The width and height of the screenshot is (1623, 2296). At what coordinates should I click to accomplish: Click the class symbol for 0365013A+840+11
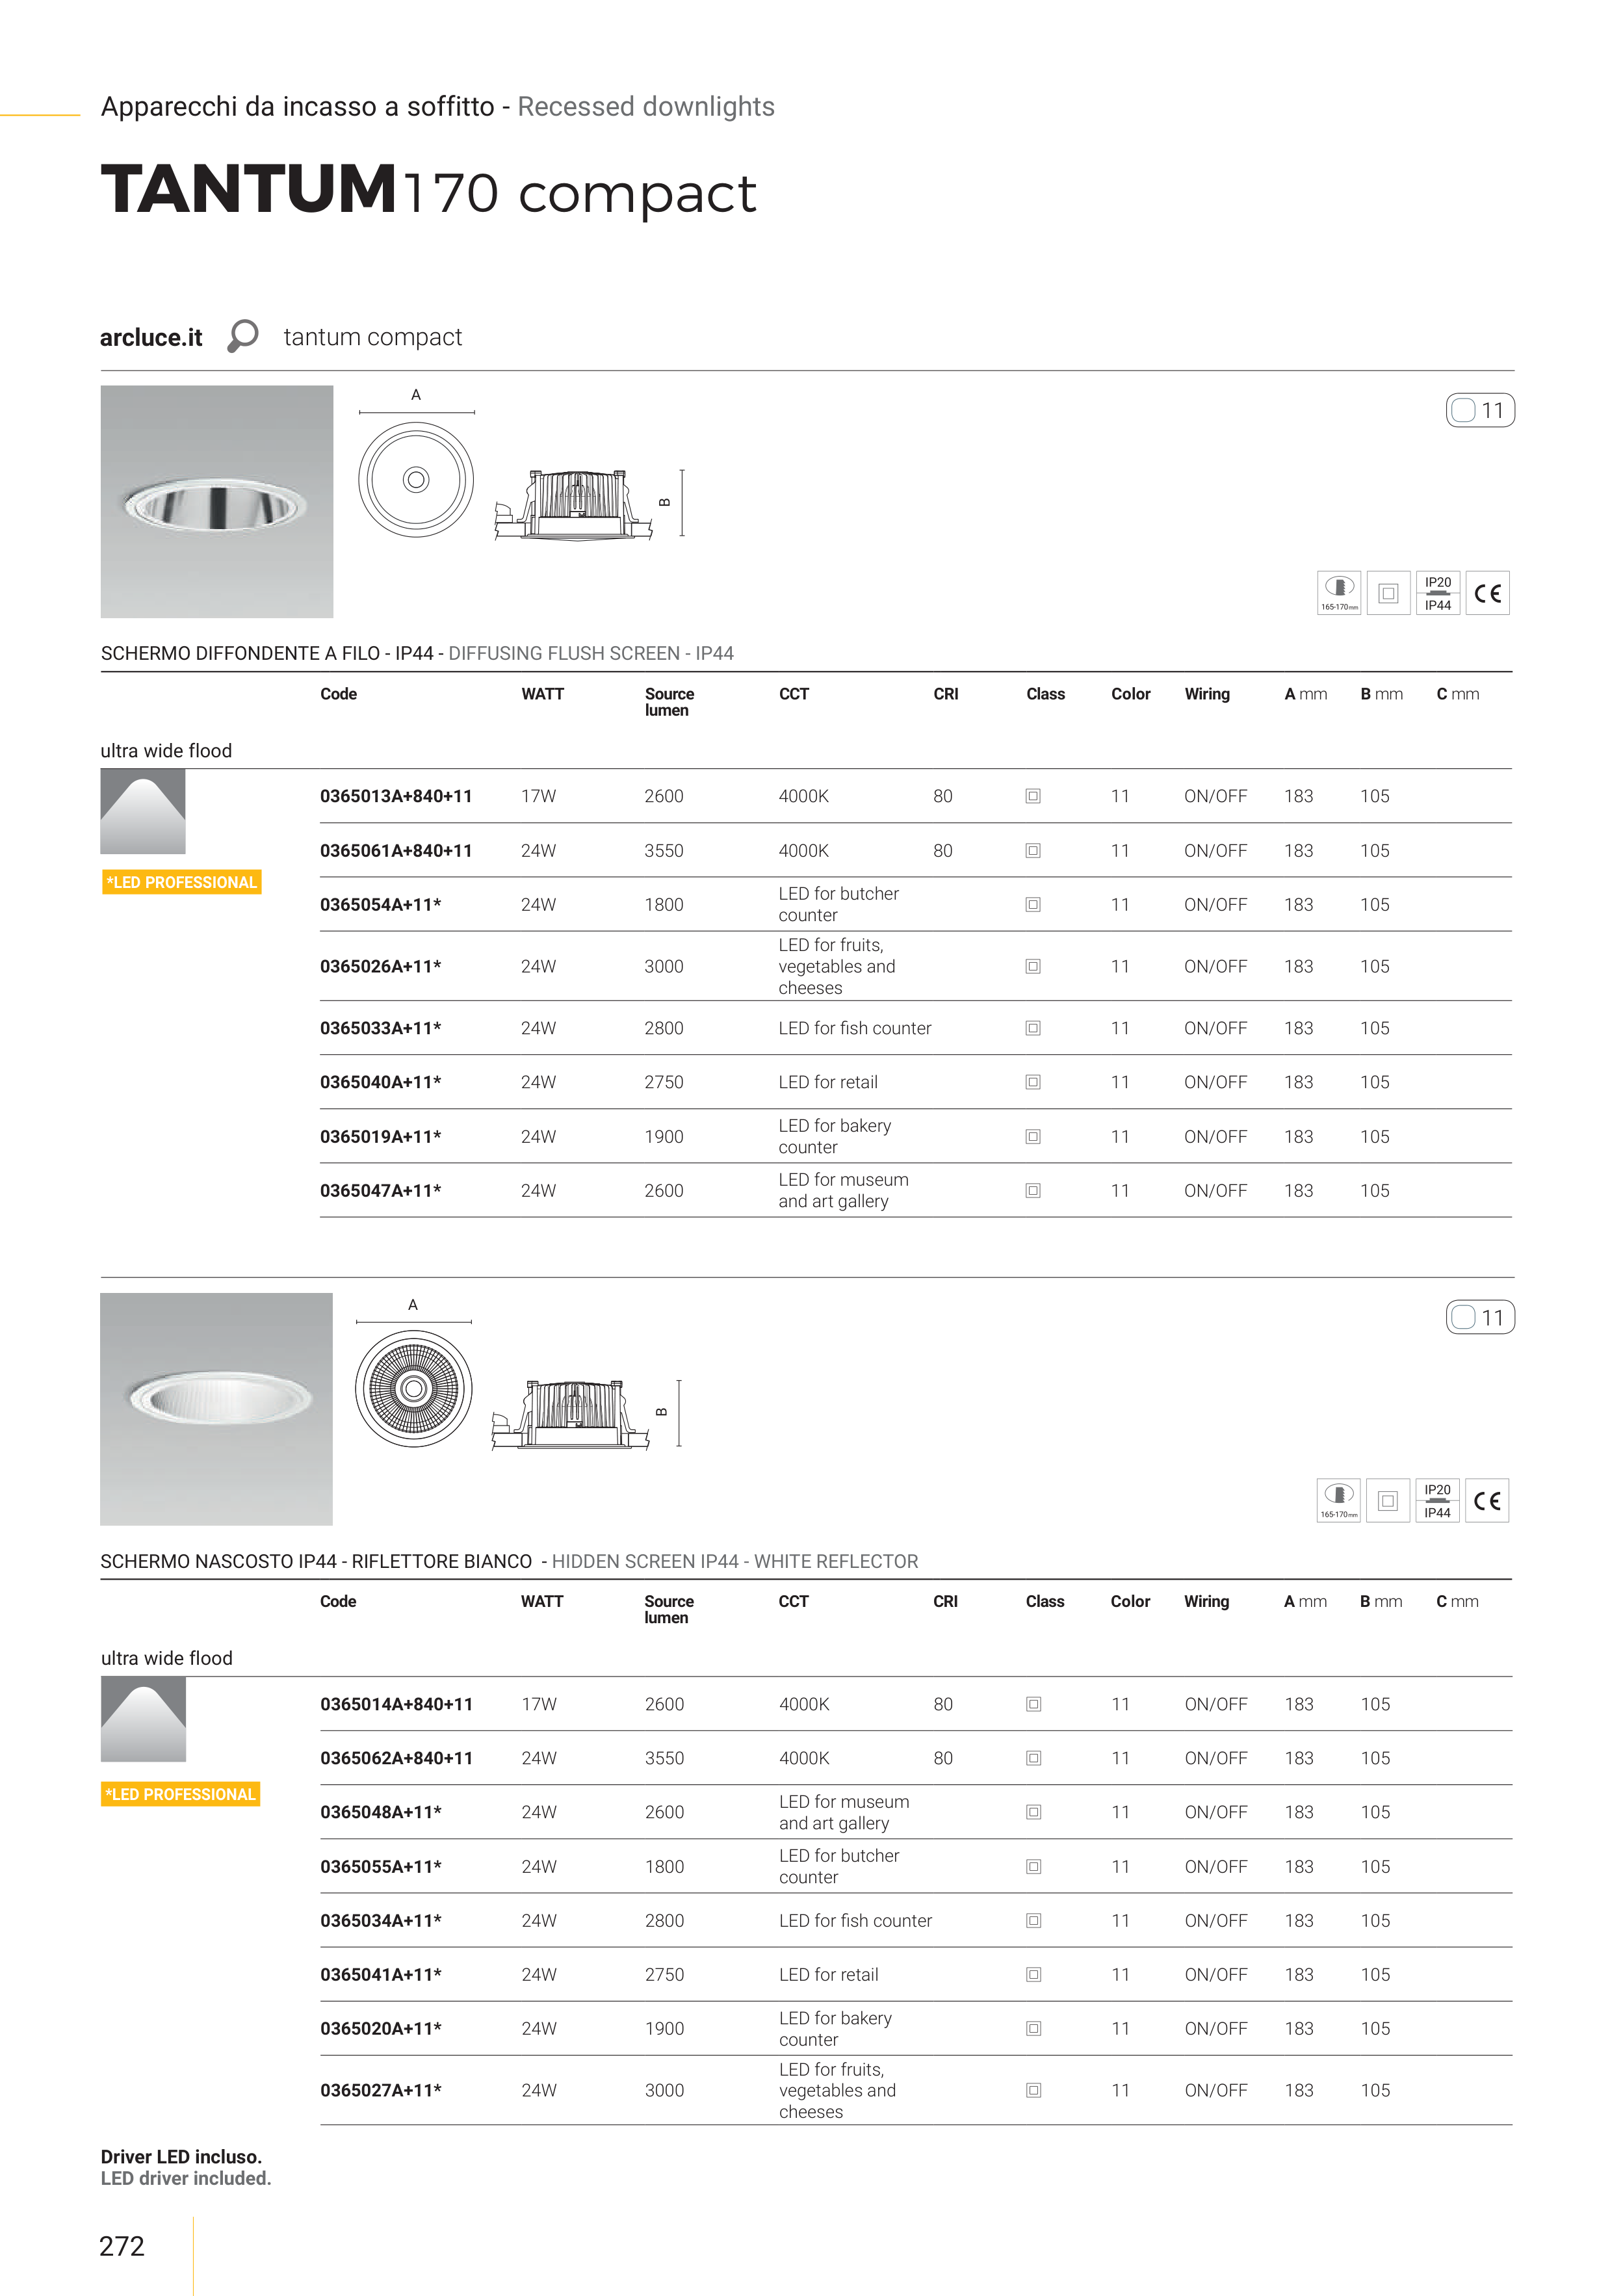pyautogui.click(x=1033, y=796)
